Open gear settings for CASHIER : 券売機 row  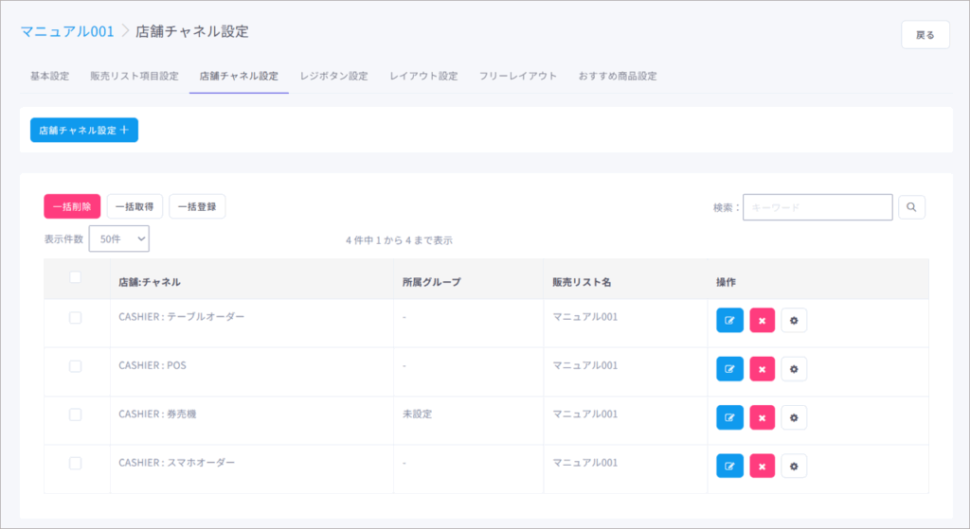[794, 417]
